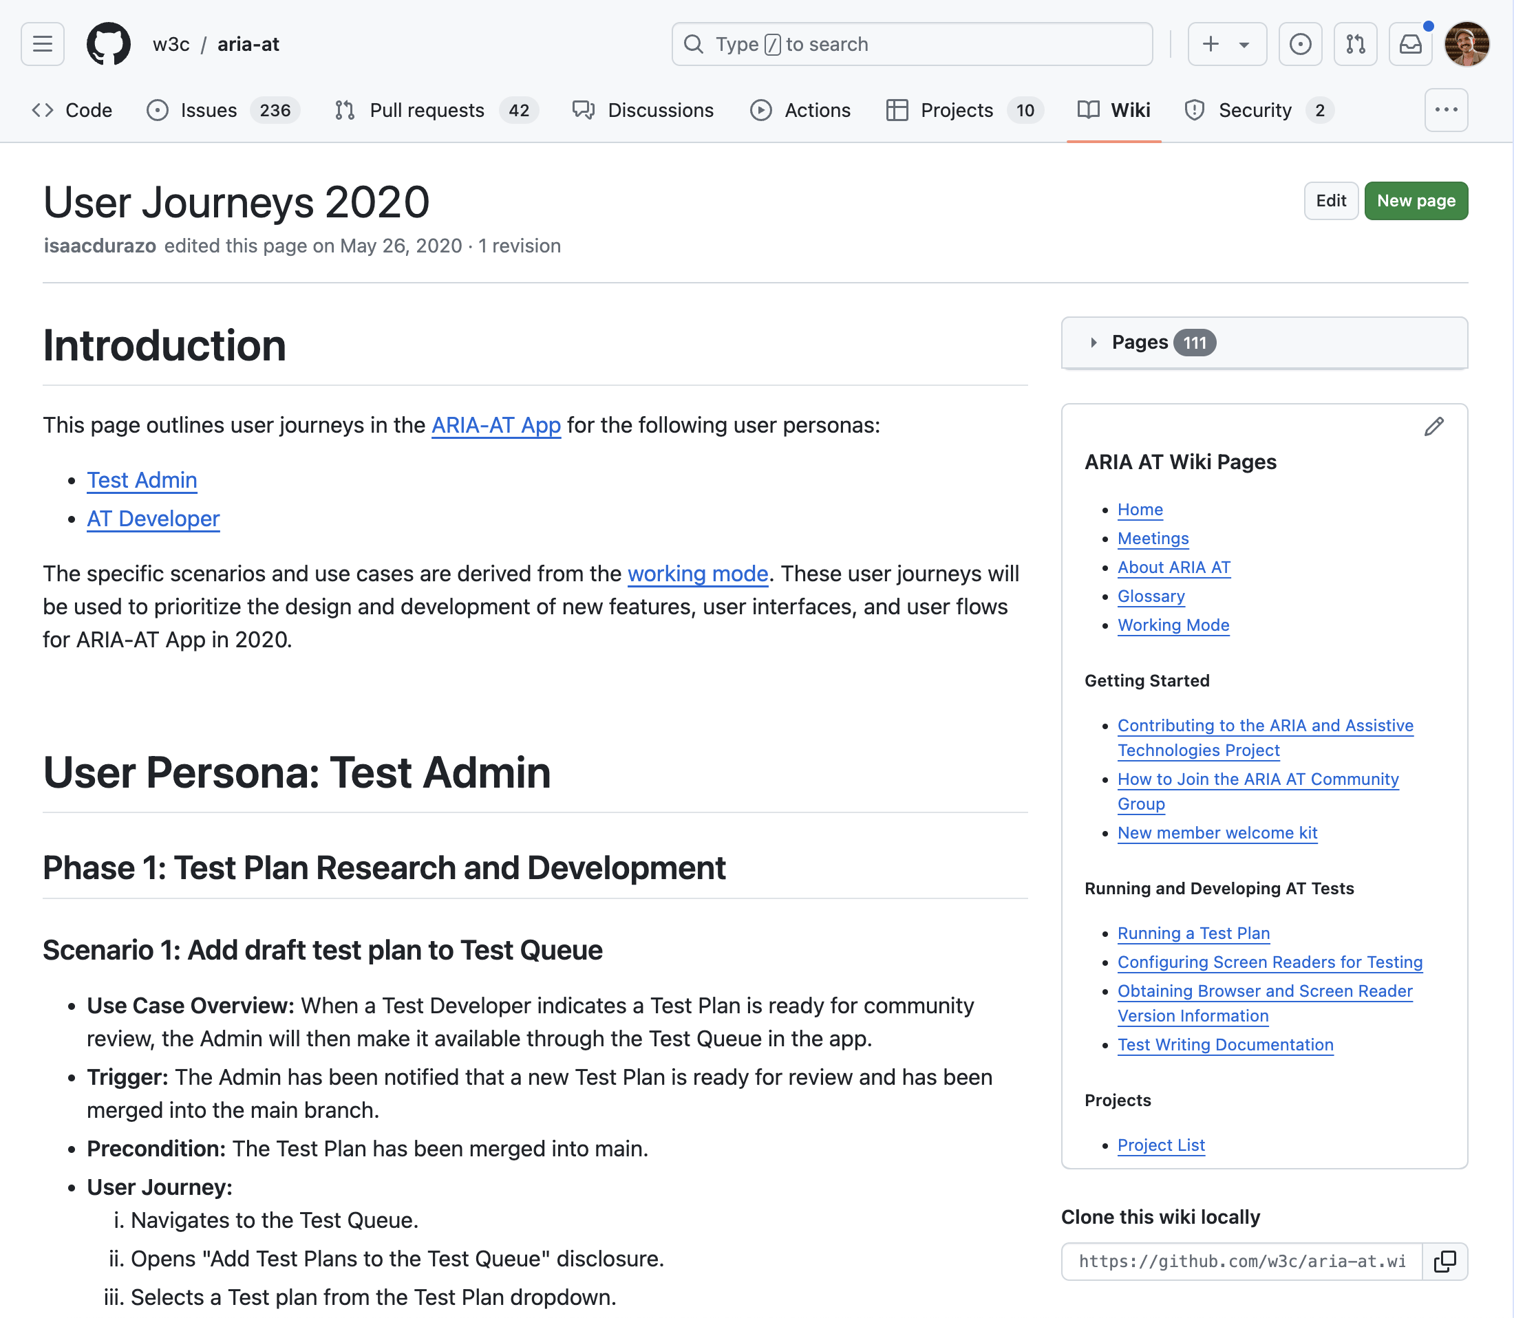Select the Security tab

pos(1255,110)
